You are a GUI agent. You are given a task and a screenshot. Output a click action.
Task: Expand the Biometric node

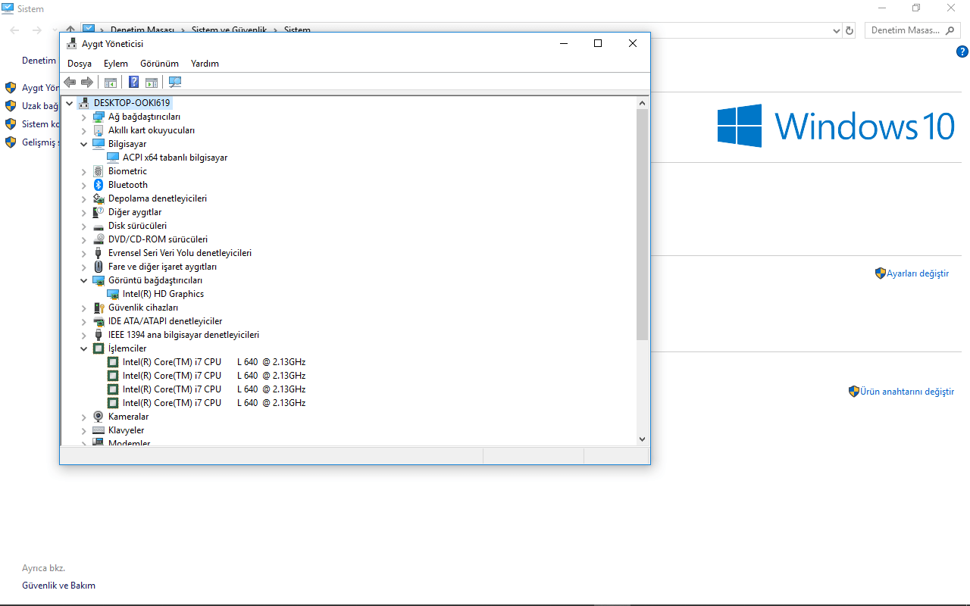(84, 171)
